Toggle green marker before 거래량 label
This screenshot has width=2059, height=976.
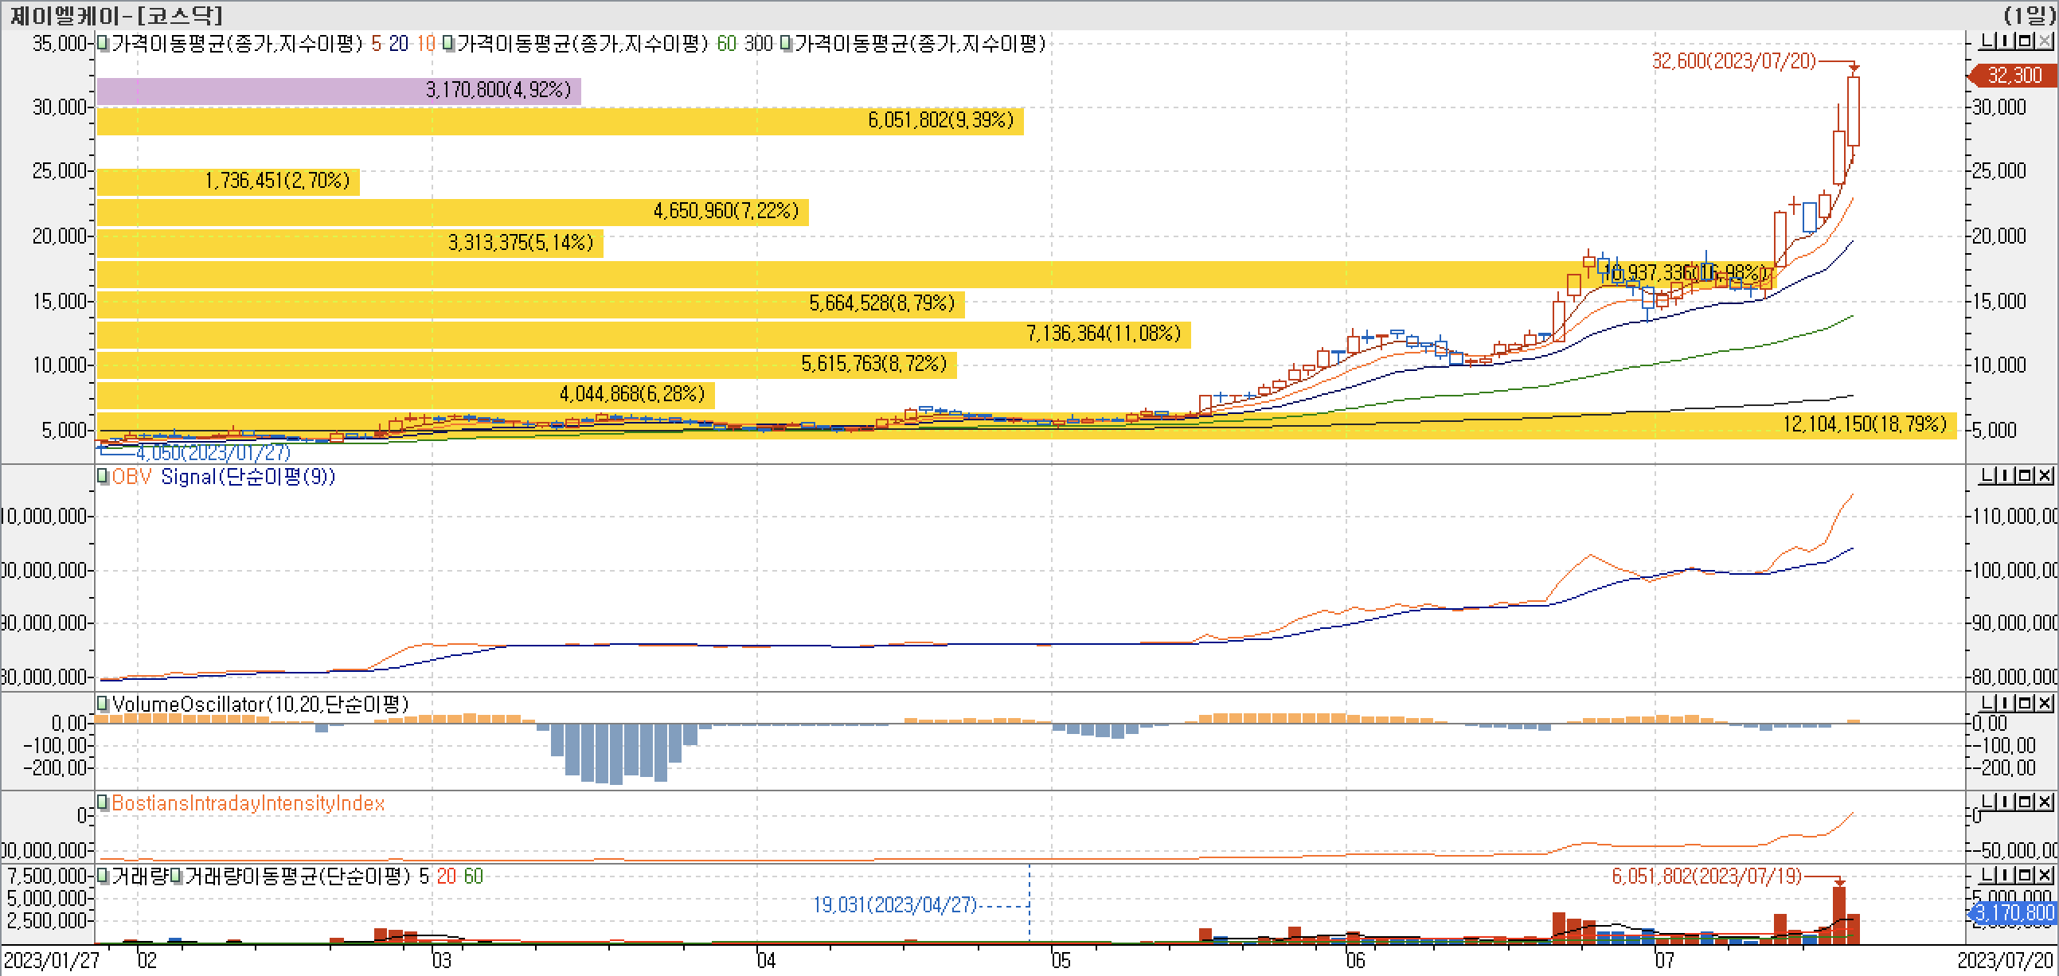pyautogui.click(x=102, y=875)
